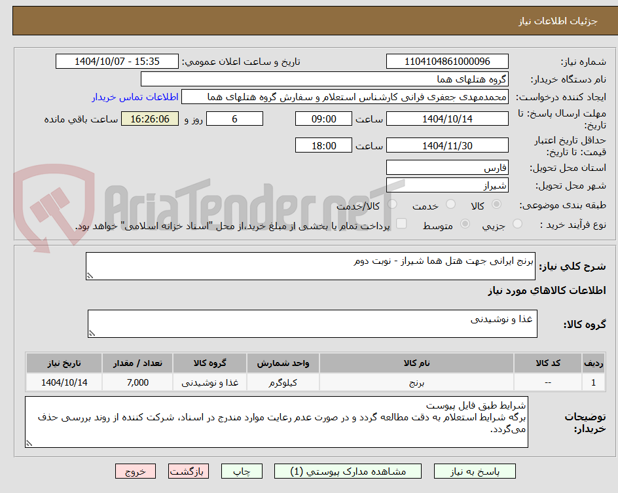Click the گروه کالا table column header
Viewport: 618px width, 493px height.
[x=209, y=363]
